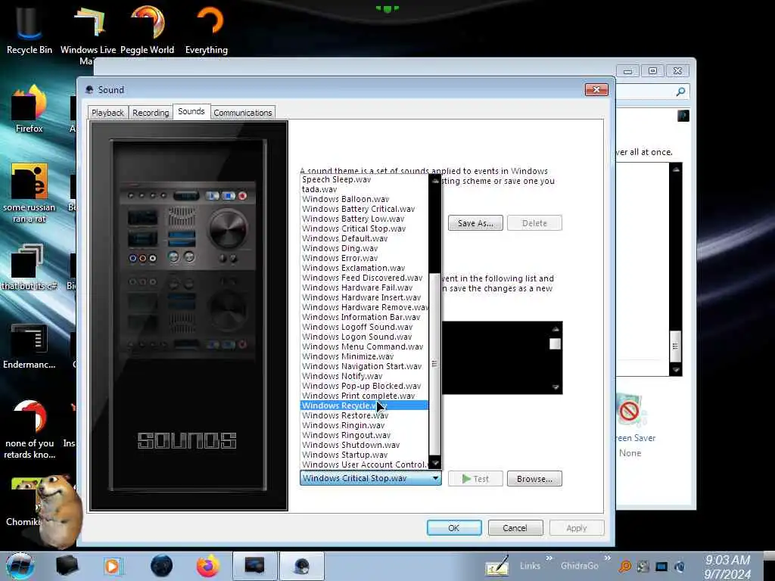The height and width of the screenshot is (581, 775).
Task: Expand the Links toolbar chevron
Action: pyautogui.click(x=549, y=558)
